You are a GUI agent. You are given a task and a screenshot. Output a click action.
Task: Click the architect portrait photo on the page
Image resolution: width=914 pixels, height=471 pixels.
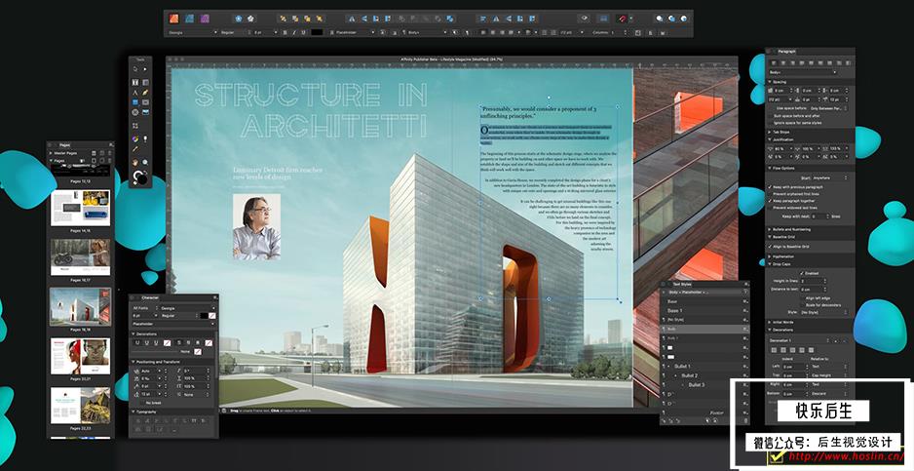256,226
